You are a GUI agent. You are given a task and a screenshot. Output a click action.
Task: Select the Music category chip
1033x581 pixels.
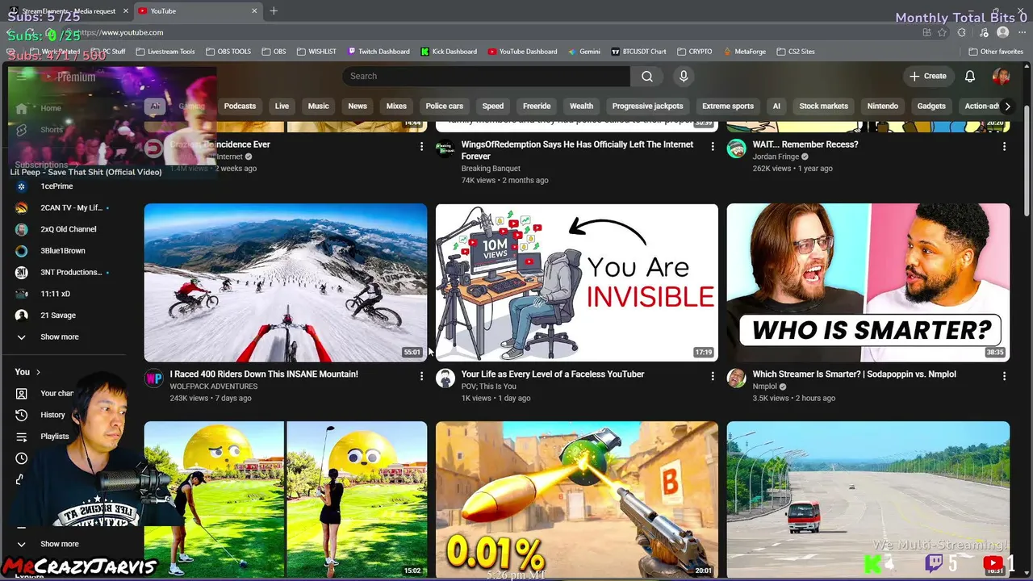pyautogui.click(x=319, y=106)
